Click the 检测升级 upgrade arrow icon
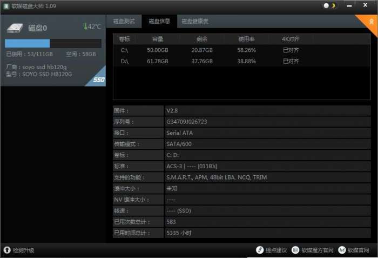Image resolution: width=378 pixels, height=258 pixels. point(7,250)
